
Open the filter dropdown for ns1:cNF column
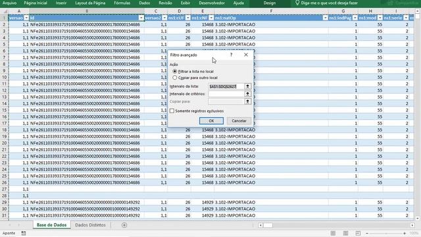click(211, 18)
